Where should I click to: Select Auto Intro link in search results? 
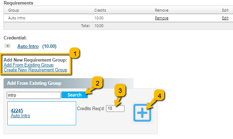coord(20,116)
